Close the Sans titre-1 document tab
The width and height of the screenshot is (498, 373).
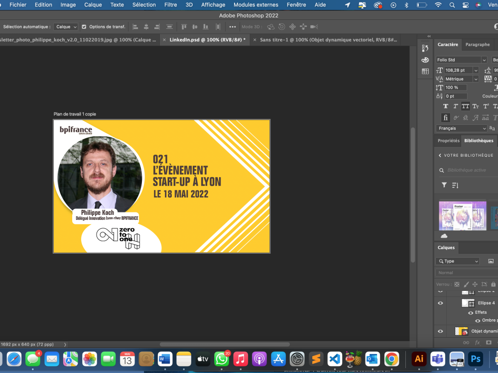[254, 40]
